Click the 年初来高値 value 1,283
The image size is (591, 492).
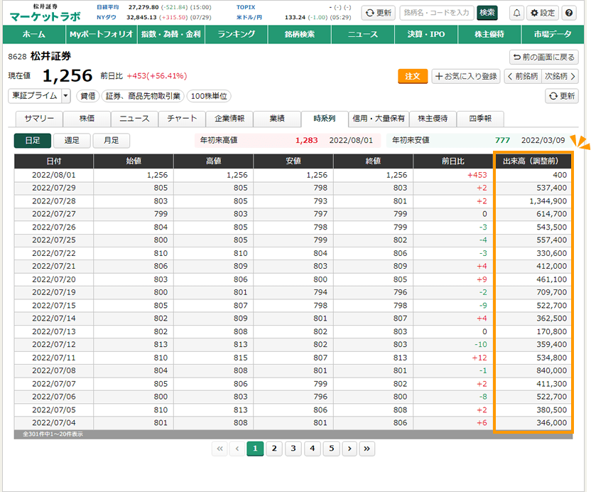[x=306, y=140]
